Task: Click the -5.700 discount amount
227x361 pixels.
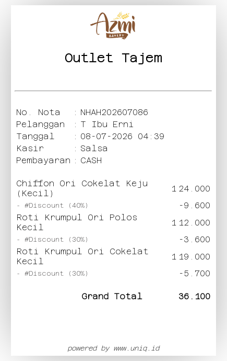Action: pyautogui.click(x=195, y=274)
